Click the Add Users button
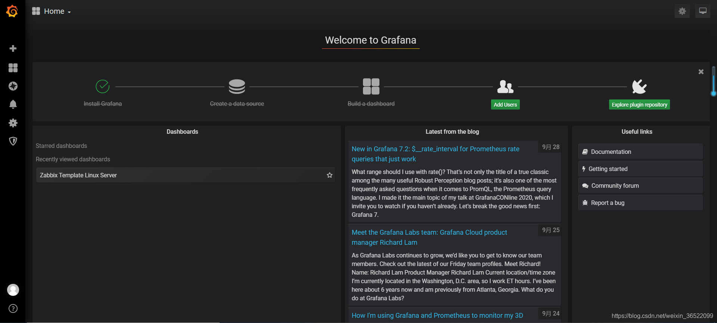 tap(505, 105)
